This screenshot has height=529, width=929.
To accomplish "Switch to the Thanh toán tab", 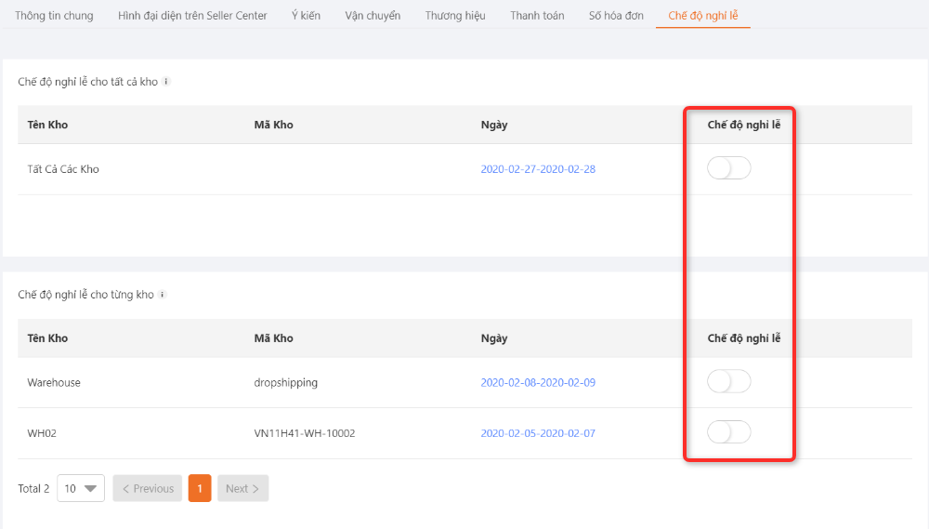I will coord(537,16).
